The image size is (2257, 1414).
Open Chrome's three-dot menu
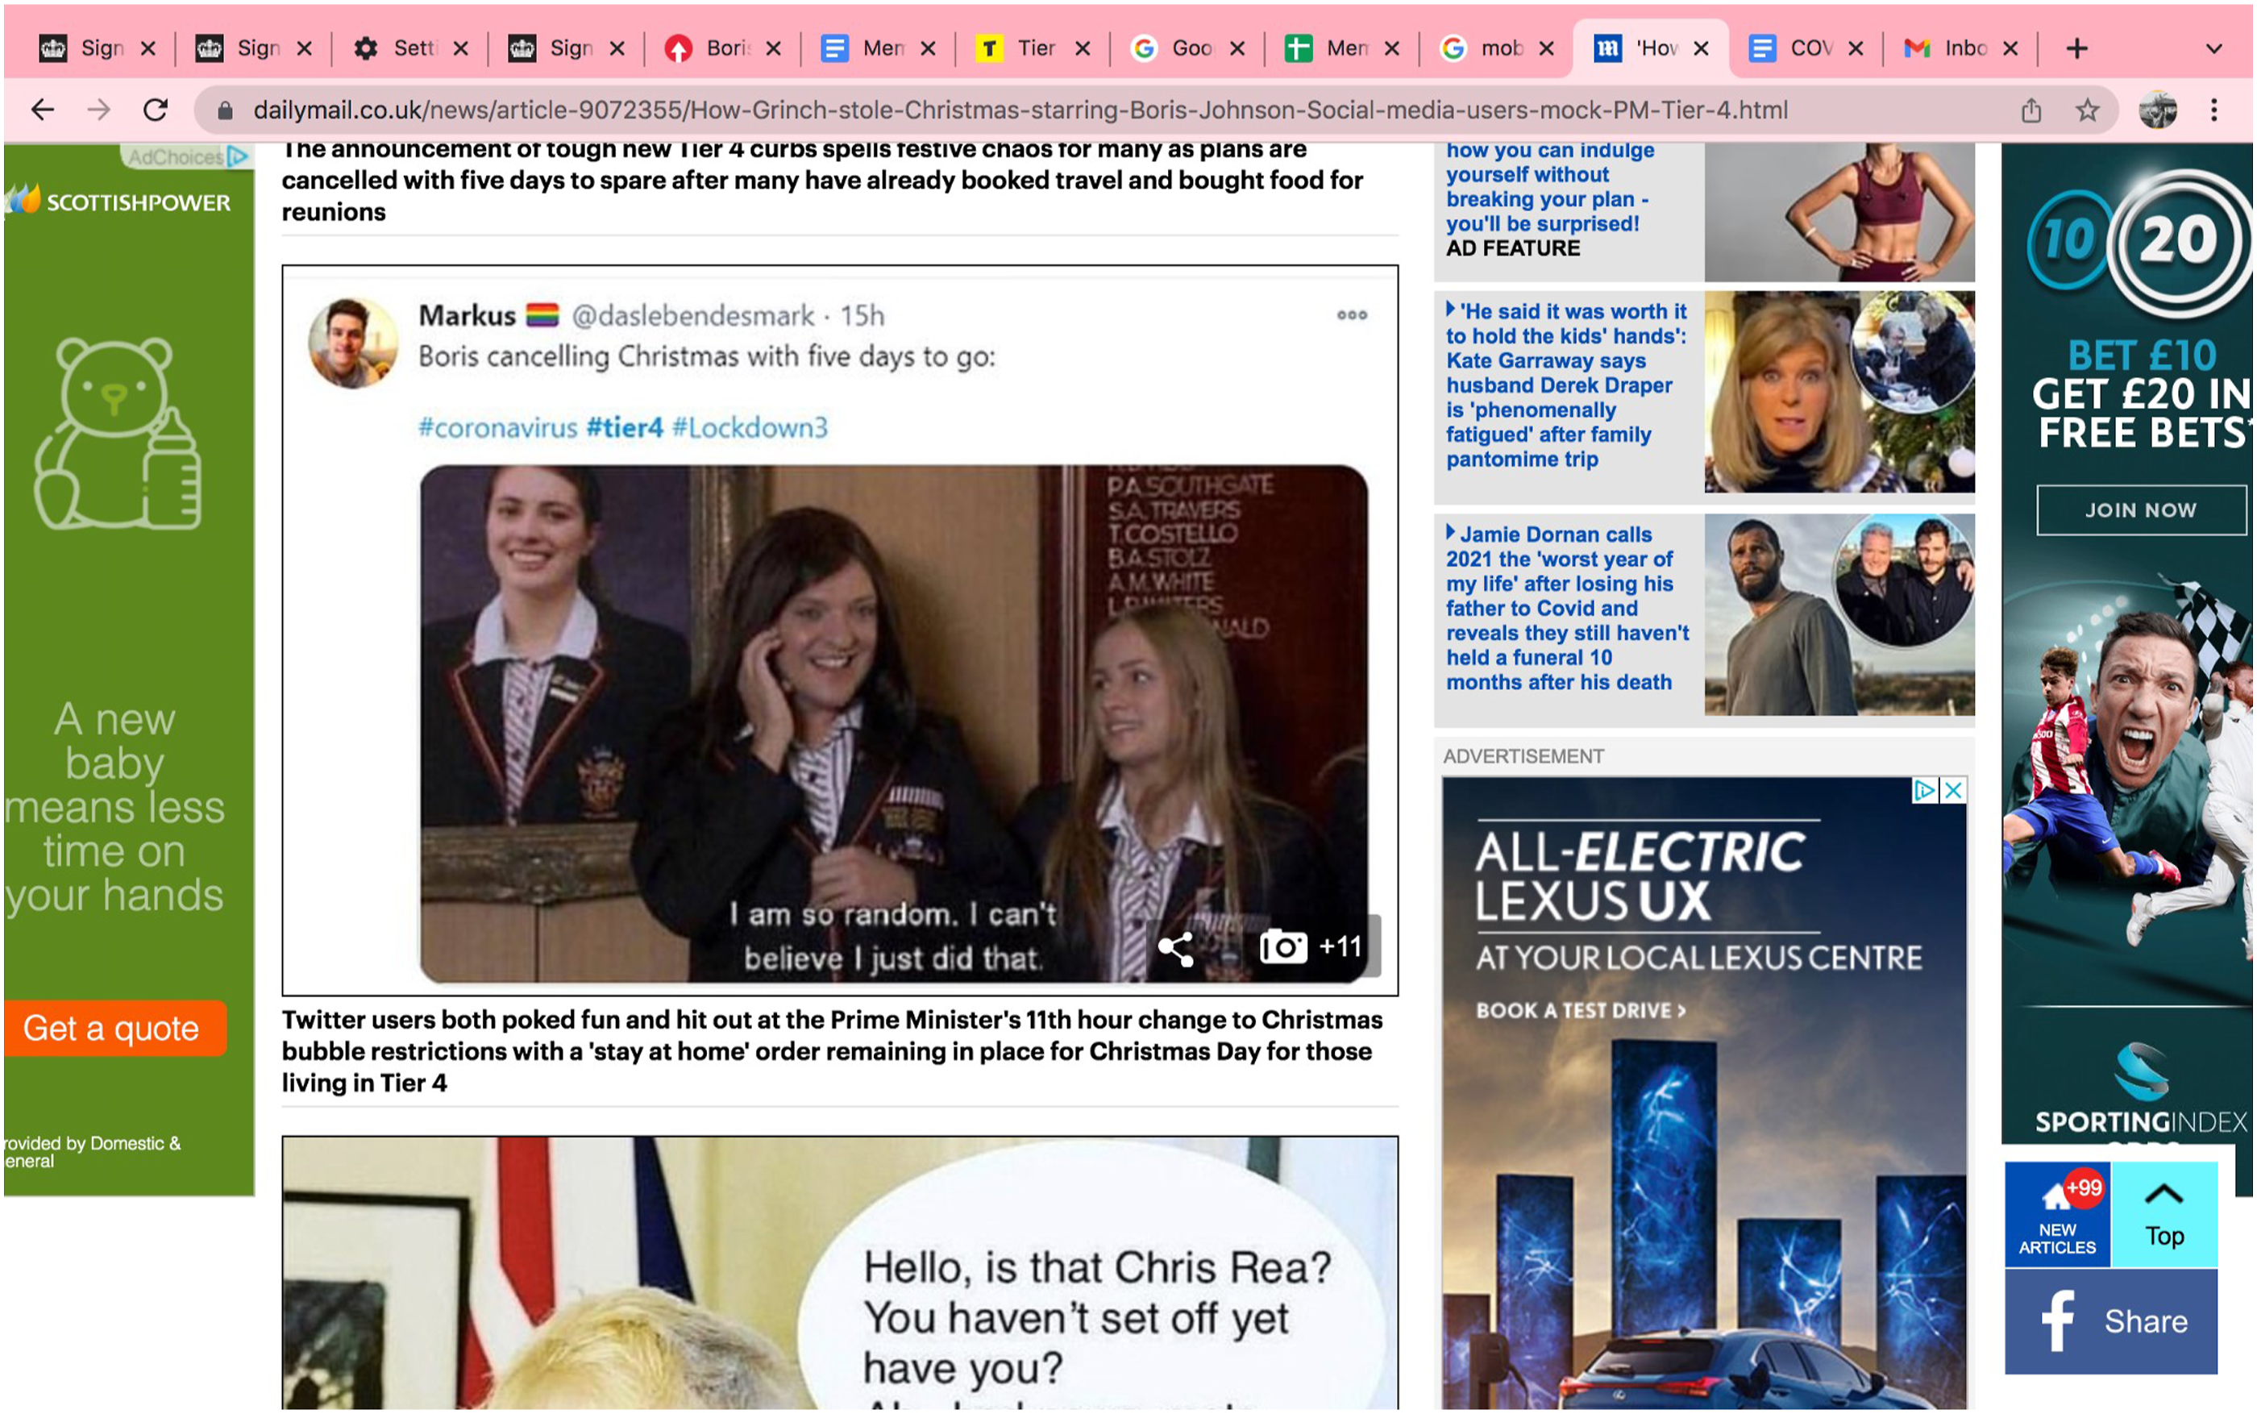(x=2213, y=110)
